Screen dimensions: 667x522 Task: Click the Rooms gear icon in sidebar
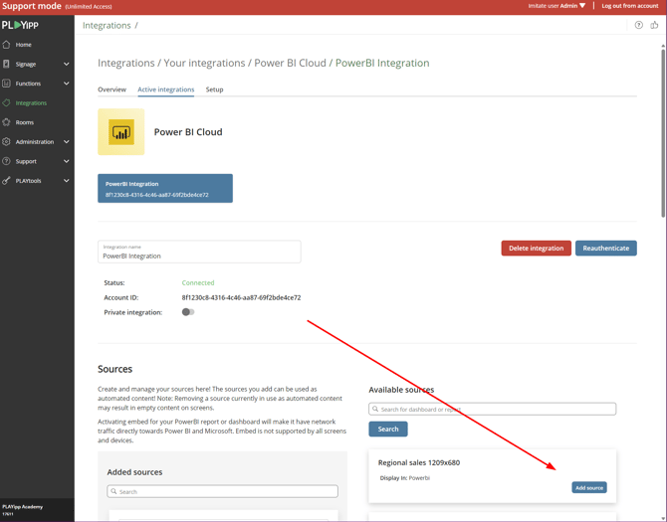[x=7, y=122]
